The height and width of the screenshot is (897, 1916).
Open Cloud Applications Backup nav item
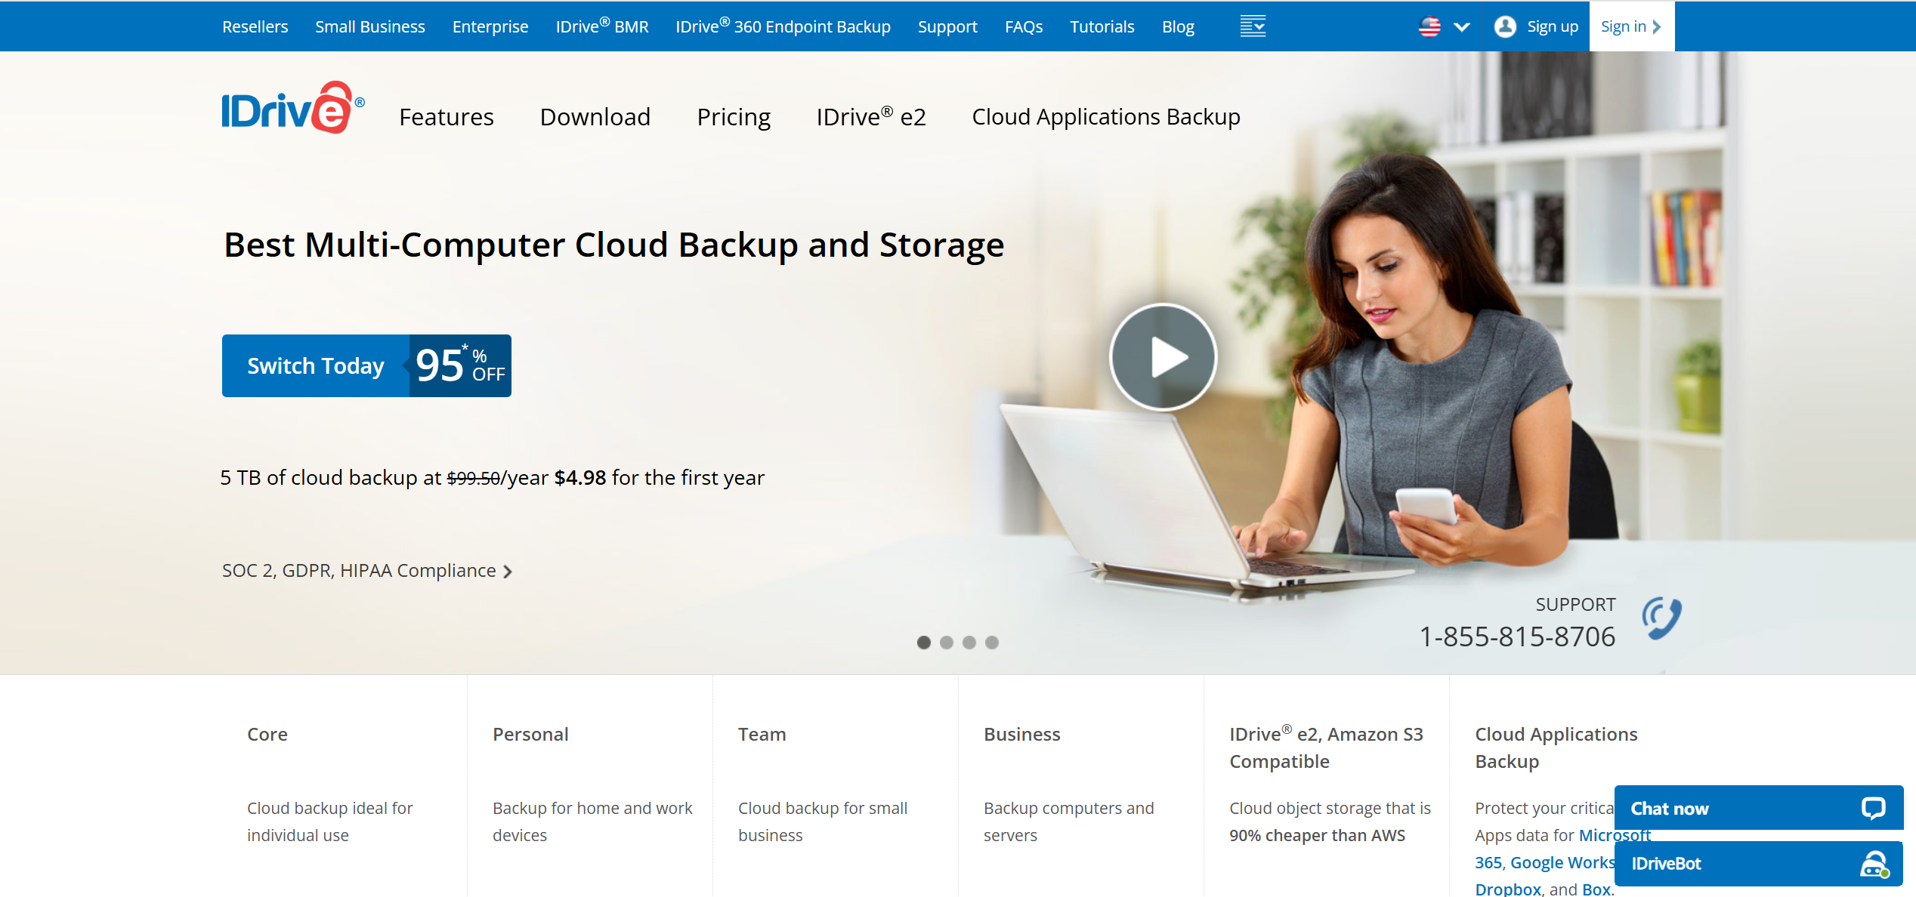point(1106,117)
